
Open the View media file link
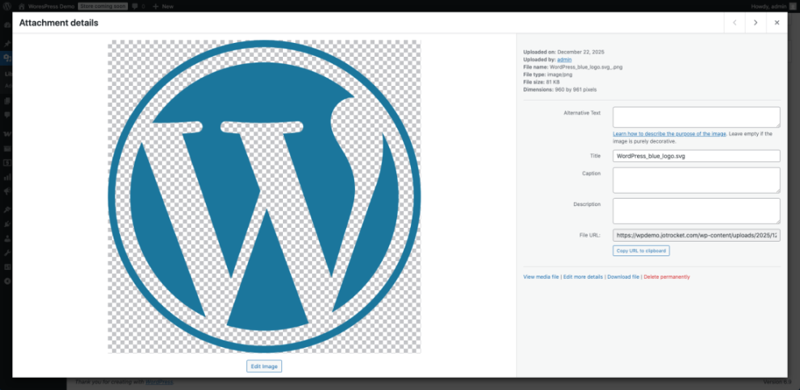pos(541,276)
